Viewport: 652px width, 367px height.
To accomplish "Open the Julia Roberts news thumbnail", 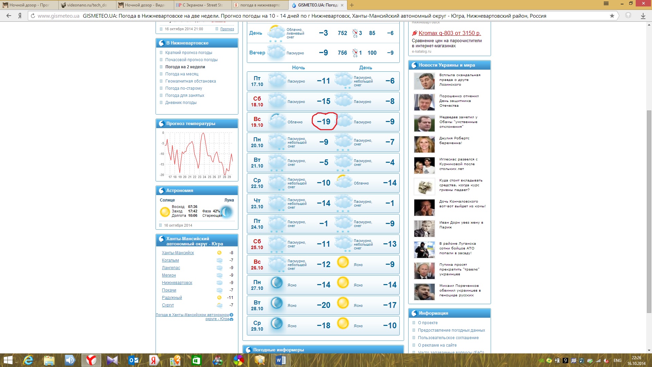I will [424, 144].
